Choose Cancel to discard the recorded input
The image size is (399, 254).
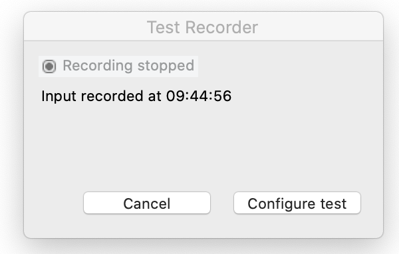click(x=147, y=203)
